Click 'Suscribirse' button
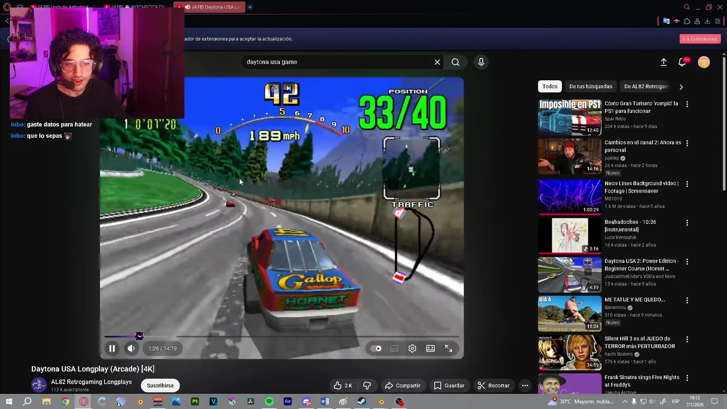 coord(160,385)
